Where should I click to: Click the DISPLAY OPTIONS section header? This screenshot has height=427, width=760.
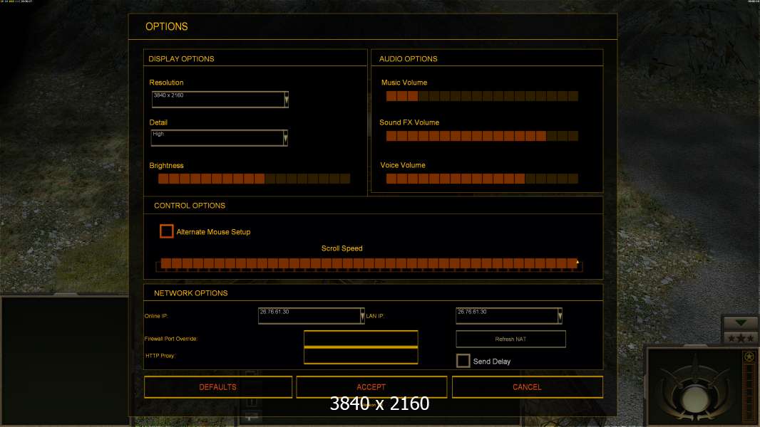click(x=181, y=59)
